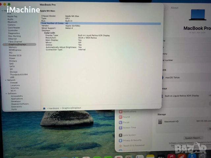Viewport: 211px width, 158px height.
Task: Open Lock Screen settings
Action: tap(127, 135)
